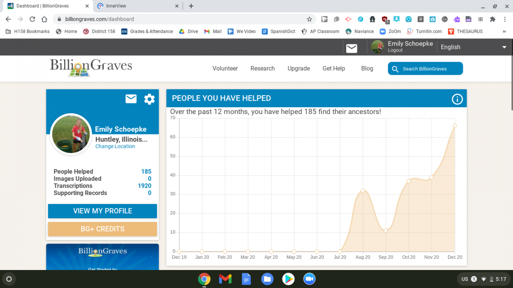The image size is (513, 288).
Task: Launch Chrome from the shelf
Action: click(x=204, y=279)
